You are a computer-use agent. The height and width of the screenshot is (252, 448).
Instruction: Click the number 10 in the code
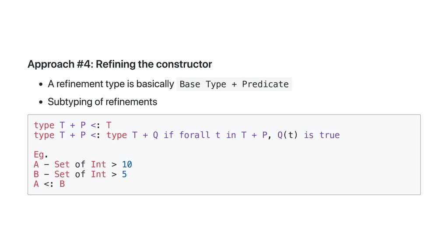[x=127, y=164]
